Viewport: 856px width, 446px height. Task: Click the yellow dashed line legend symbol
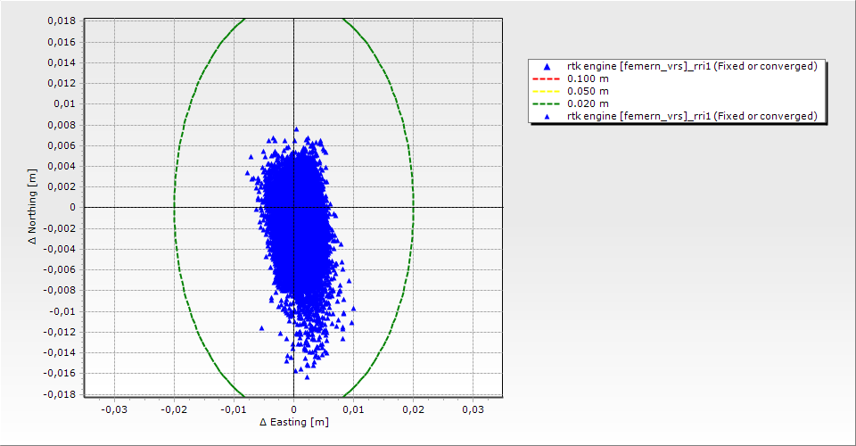pyautogui.click(x=547, y=91)
